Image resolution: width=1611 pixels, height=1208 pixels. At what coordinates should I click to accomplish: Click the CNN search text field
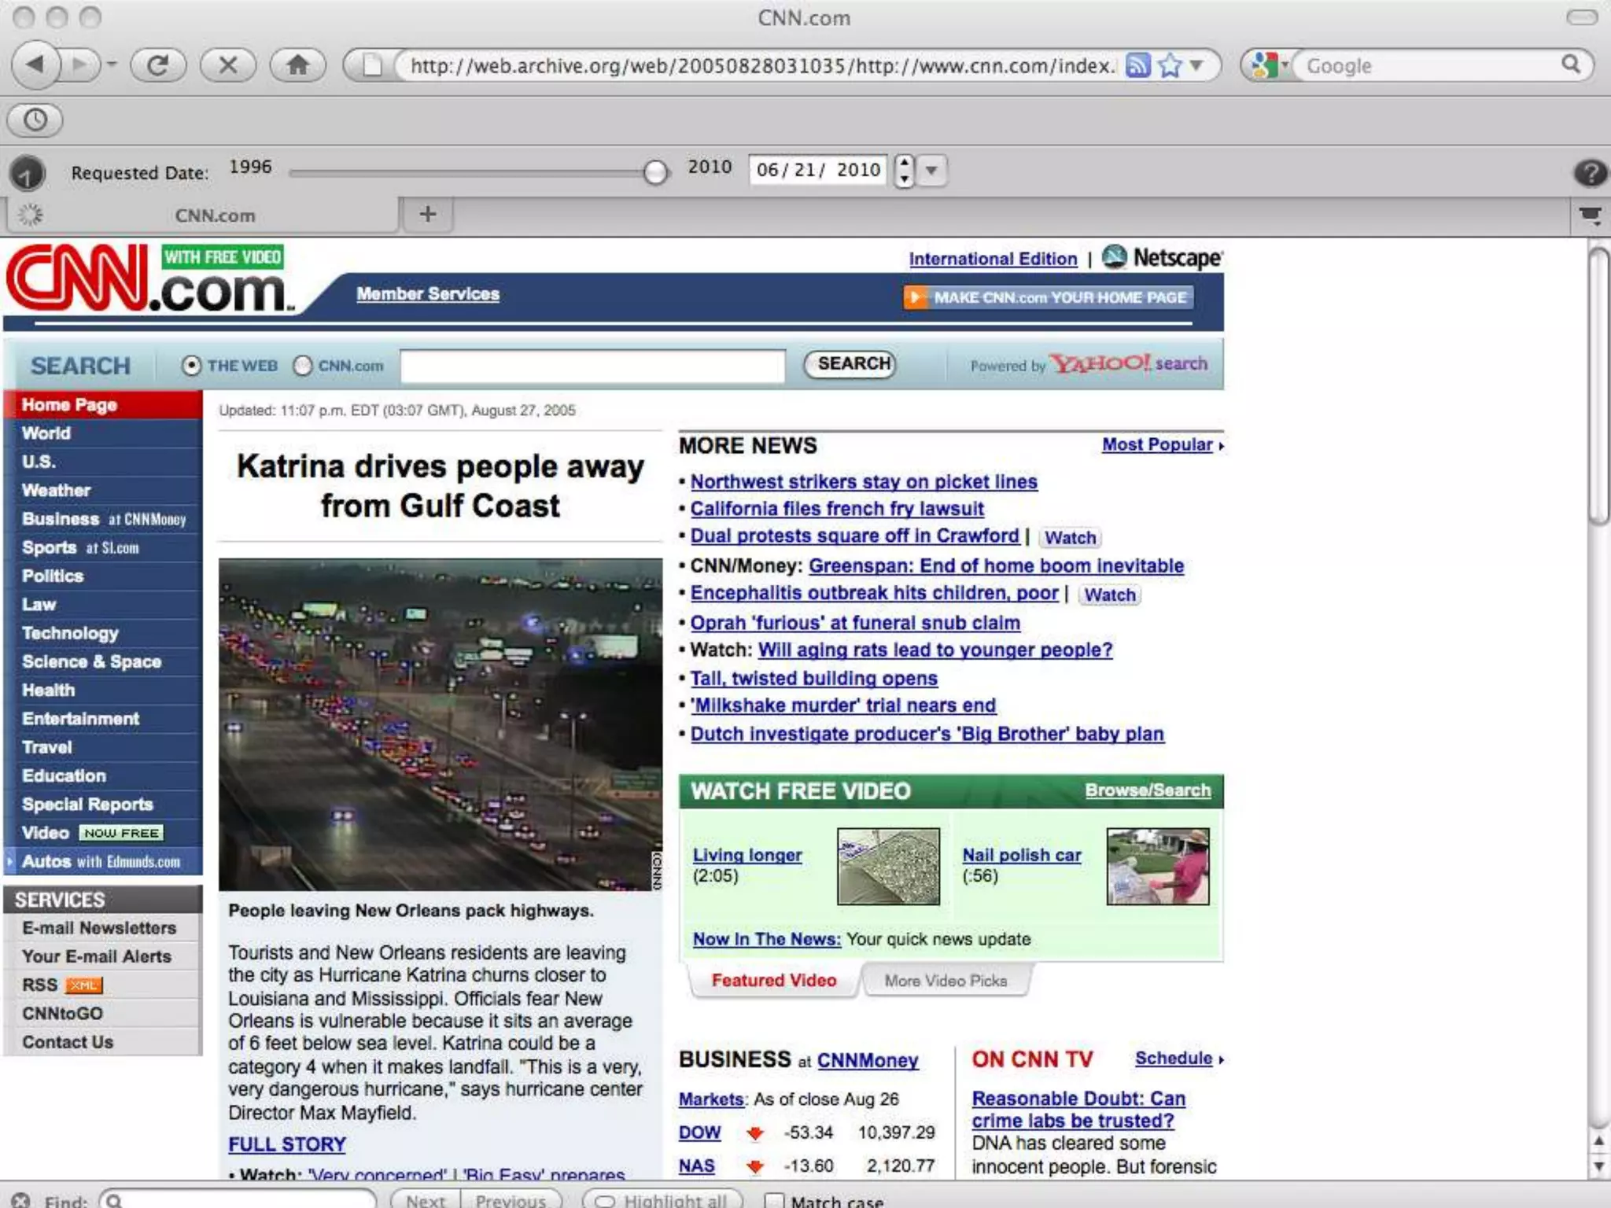click(x=592, y=366)
